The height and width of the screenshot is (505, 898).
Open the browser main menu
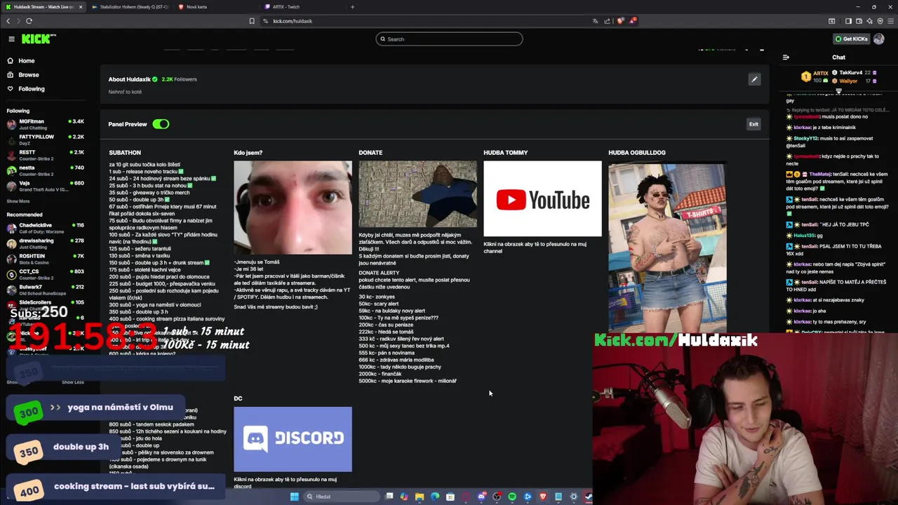point(891,21)
